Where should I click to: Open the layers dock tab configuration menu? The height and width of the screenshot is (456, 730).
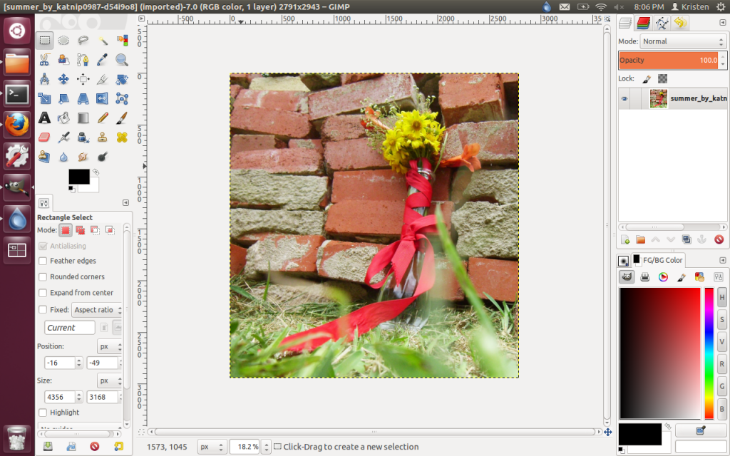tap(723, 22)
